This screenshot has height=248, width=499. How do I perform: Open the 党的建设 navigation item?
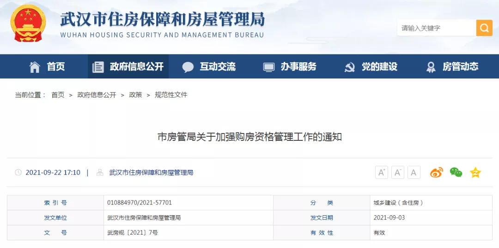tap(379, 67)
